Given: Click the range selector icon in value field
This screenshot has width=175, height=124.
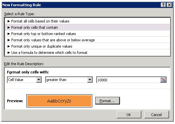Looking at the screenshot, I should [163, 80].
